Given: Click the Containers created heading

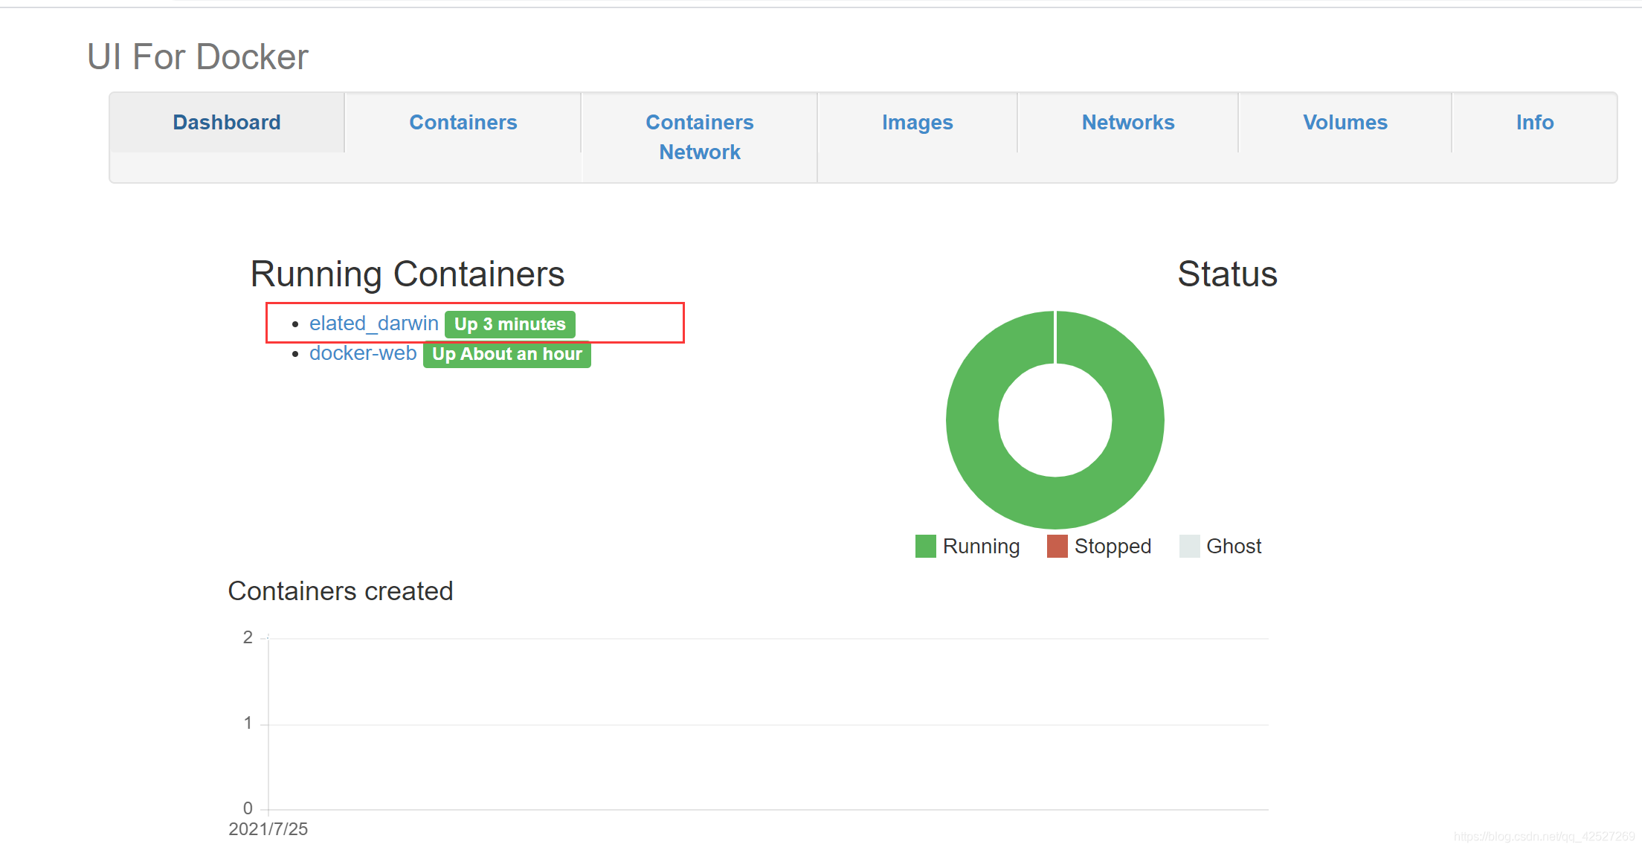Looking at the screenshot, I should tap(341, 591).
